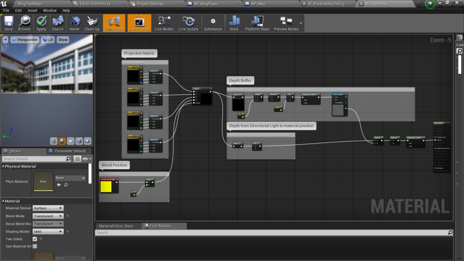Click the Perspective viewport button

[25, 40]
